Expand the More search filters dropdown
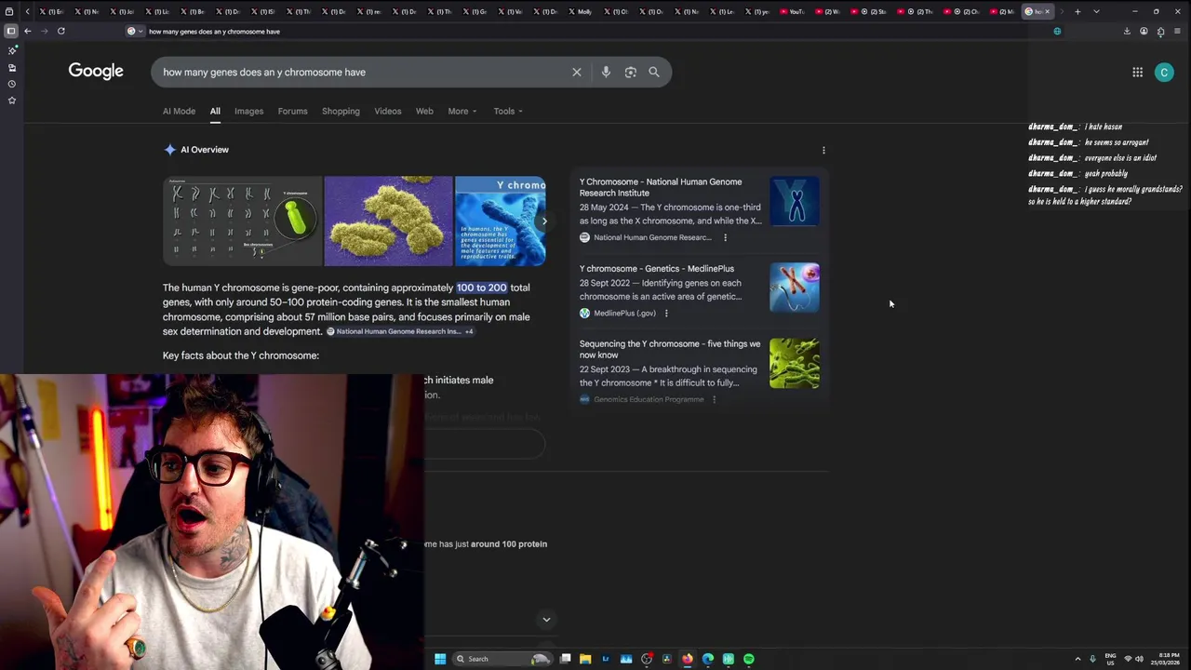 pyautogui.click(x=462, y=111)
